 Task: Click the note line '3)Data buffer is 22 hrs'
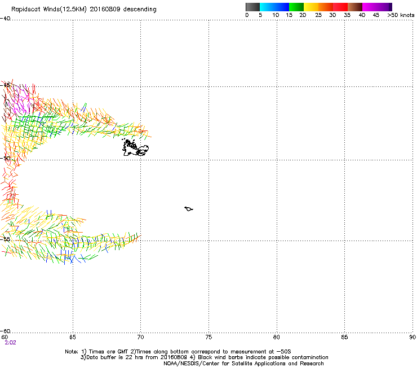tap(204, 357)
